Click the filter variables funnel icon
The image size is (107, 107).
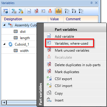14,11
